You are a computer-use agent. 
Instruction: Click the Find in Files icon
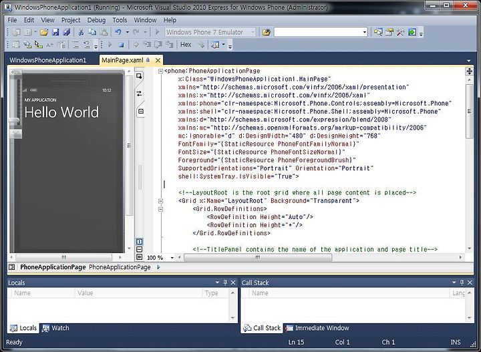pos(267,32)
